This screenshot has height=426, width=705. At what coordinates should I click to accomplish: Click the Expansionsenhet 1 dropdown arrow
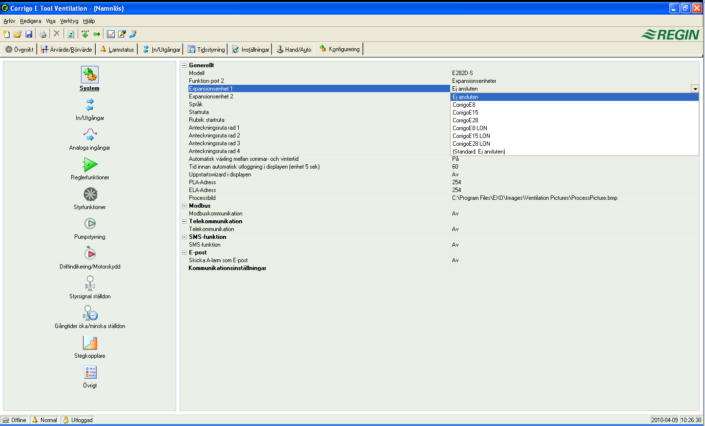(x=695, y=89)
